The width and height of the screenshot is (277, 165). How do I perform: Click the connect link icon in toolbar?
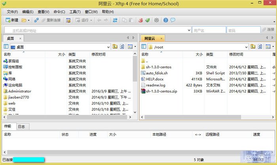coord(36,20)
